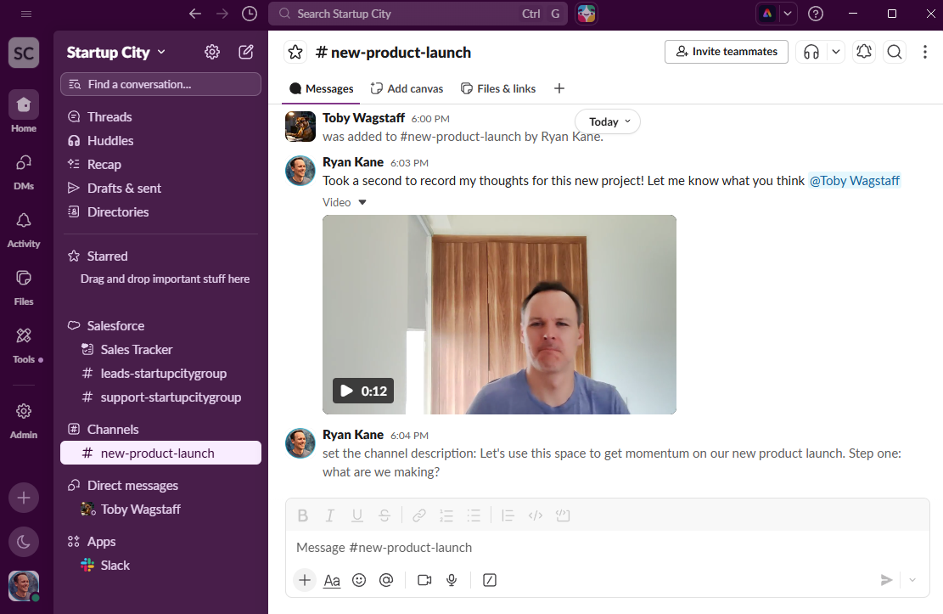Open Recap in sidebar
This screenshot has height=614, width=943.
(160, 165)
